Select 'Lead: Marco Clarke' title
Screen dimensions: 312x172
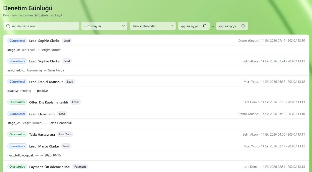(x=44, y=146)
